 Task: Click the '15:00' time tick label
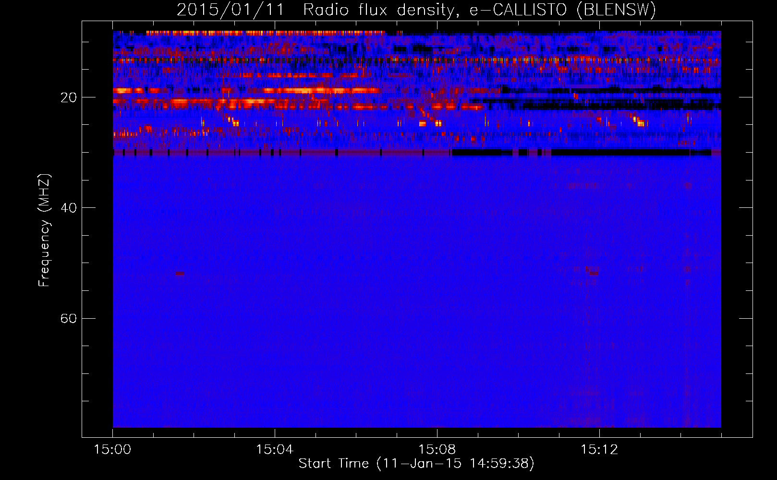[x=112, y=449]
